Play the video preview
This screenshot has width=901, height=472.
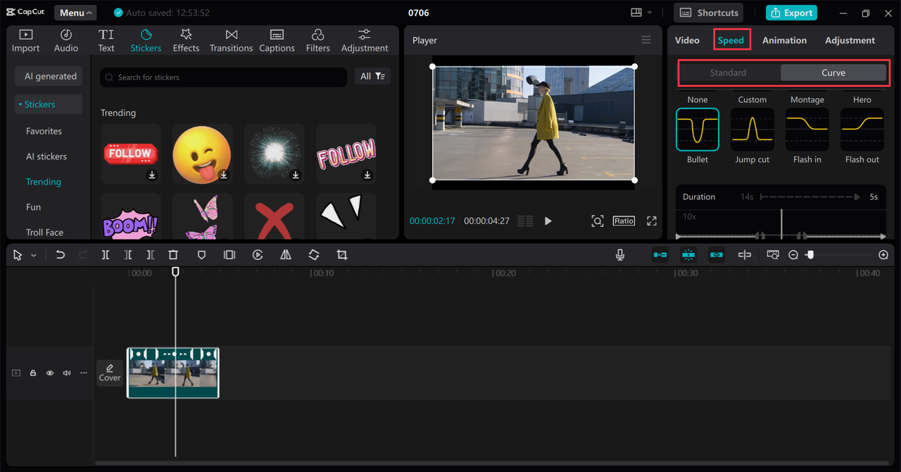coord(548,221)
